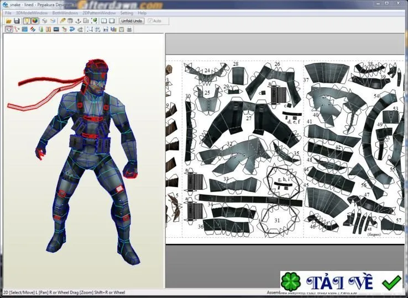Toggle the colored cube texture button
408x298 pixels.
[x=35, y=21]
